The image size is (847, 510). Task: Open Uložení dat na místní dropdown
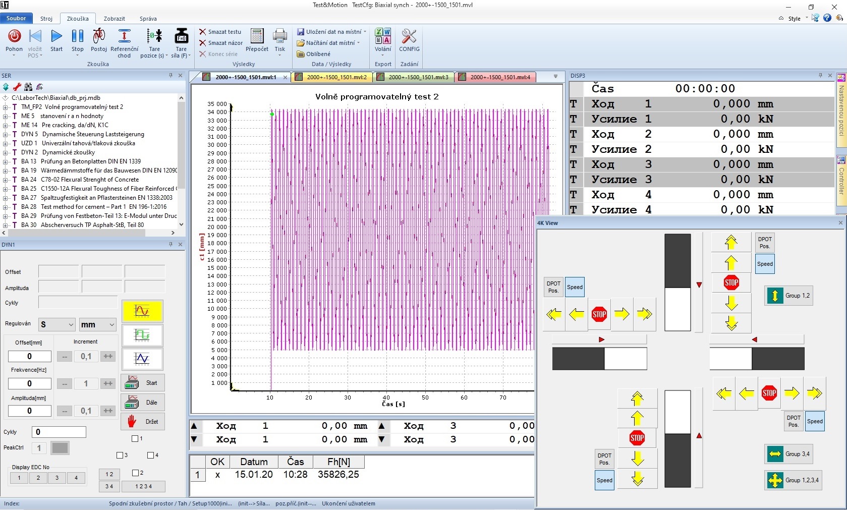tap(365, 32)
